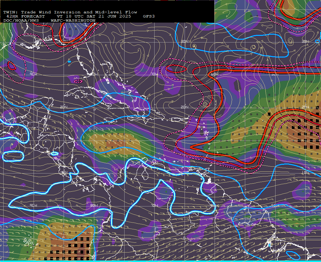Image resolution: width=321 pixels, height=262 pixels.
Task: Select the '42HR FORECAST' header text
Action: click(26, 16)
